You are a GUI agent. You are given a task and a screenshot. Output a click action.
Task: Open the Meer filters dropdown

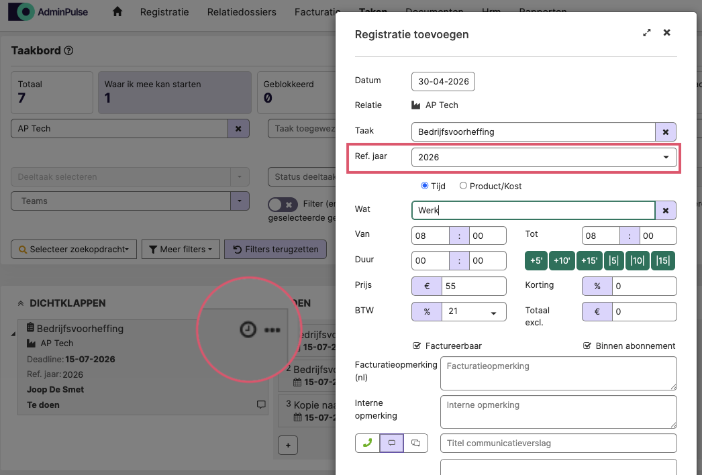click(181, 250)
